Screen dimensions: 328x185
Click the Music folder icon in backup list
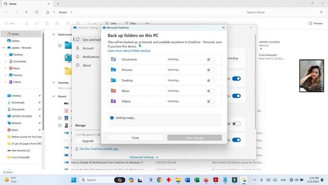(113, 90)
